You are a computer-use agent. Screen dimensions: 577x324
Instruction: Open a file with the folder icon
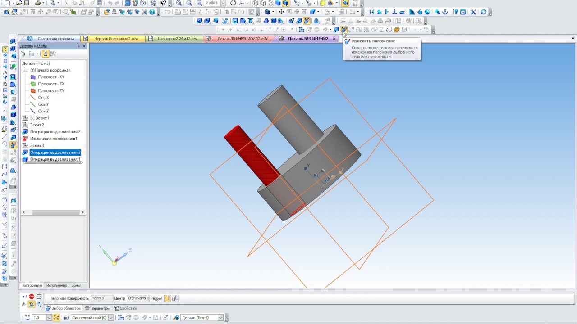point(19,3)
